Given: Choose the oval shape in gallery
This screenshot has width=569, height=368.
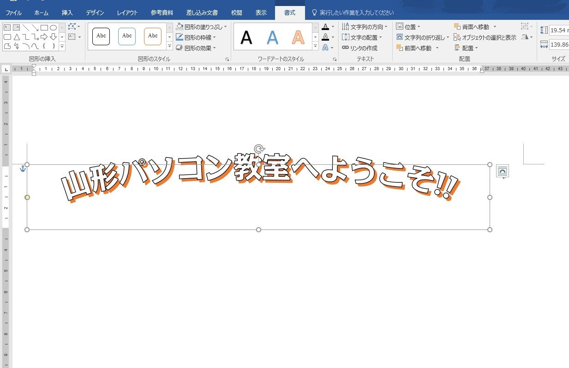Looking at the screenshot, I should (53, 28).
